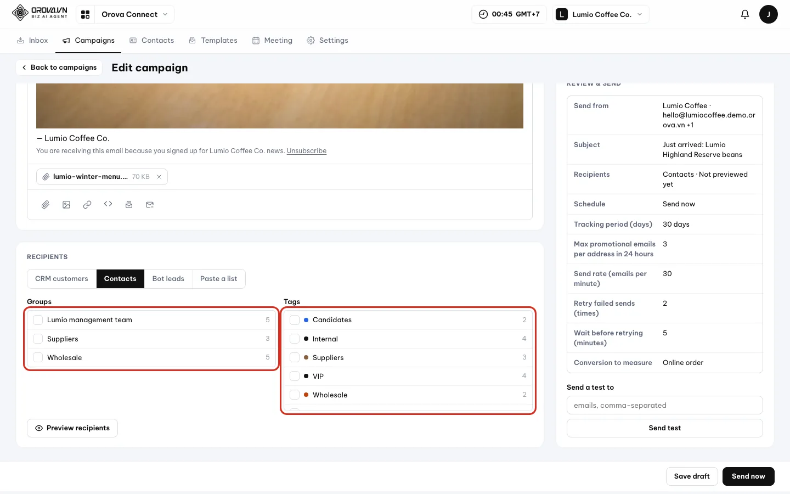
Task: Open the Templates tab
Action: 213,41
